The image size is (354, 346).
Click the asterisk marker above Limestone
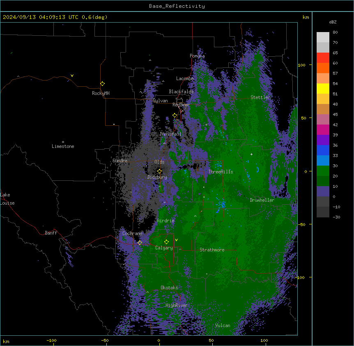[63, 142]
